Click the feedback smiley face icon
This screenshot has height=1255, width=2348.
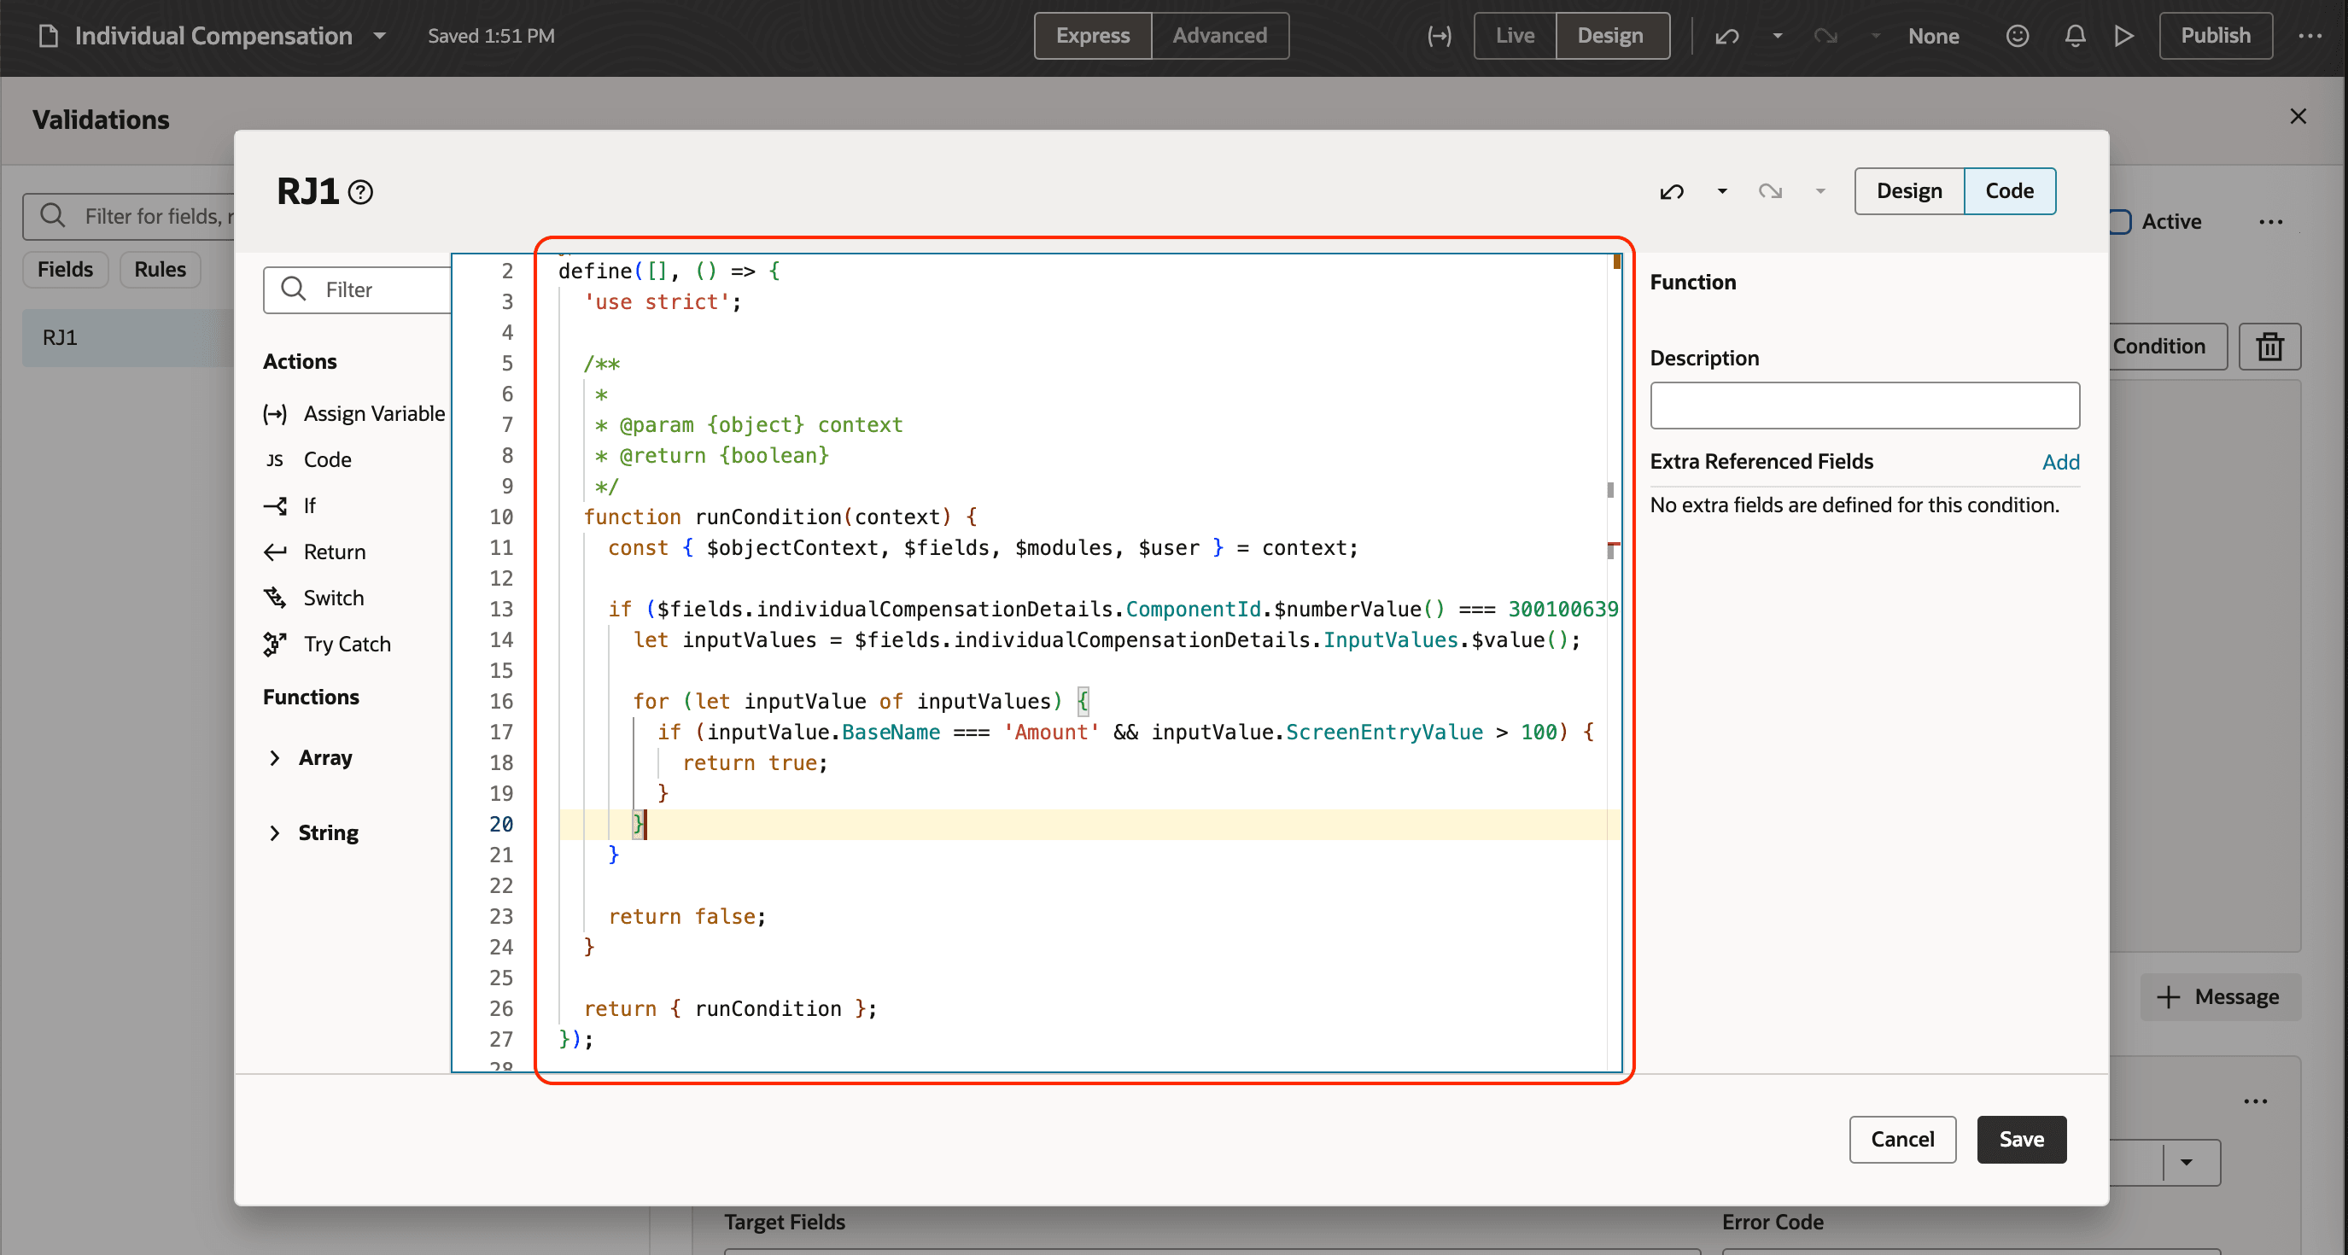(2017, 36)
